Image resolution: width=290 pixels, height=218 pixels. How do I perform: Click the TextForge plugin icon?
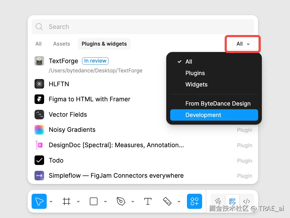tap(39, 61)
